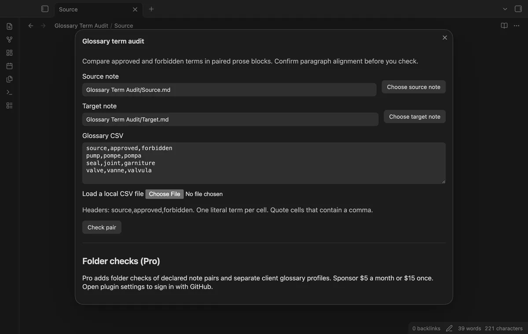The width and height of the screenshot is (528, 334).
Task: Focus the Target note path field
Action: click(230, 120)
